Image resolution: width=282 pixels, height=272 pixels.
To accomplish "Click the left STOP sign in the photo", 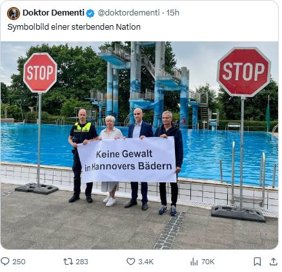I will click(40, 73).
